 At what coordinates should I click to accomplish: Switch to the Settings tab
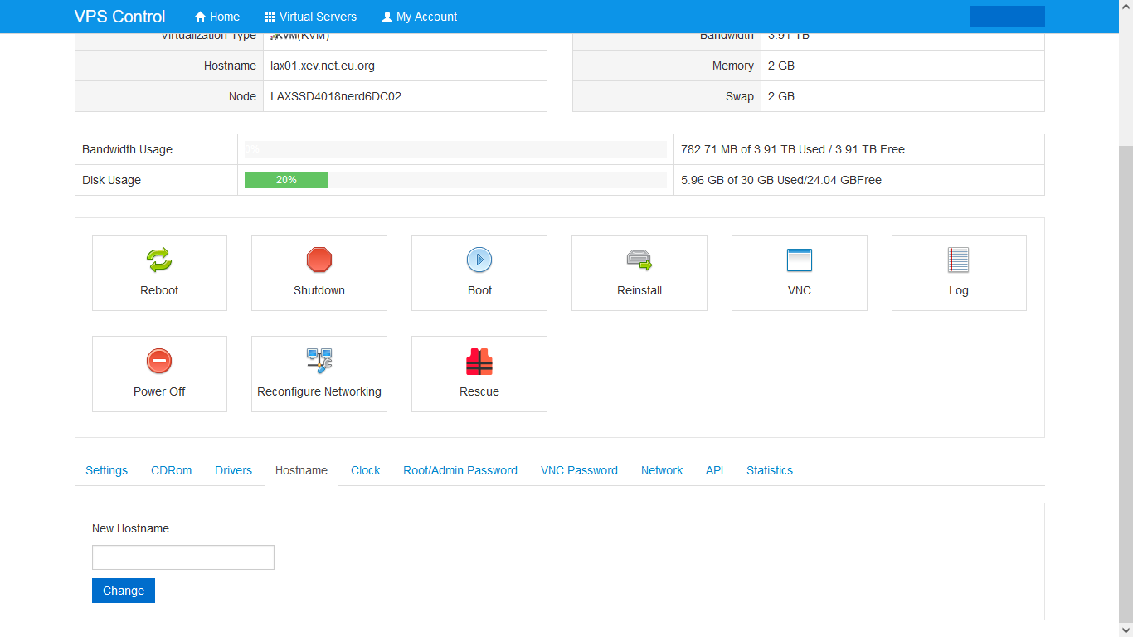click(x=106, y=470)
